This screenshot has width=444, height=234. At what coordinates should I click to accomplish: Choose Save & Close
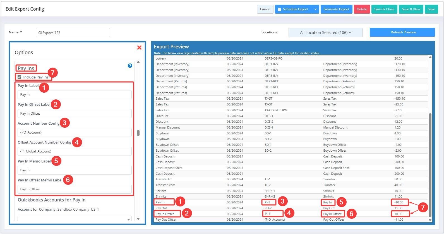click(x=384, y=9)
